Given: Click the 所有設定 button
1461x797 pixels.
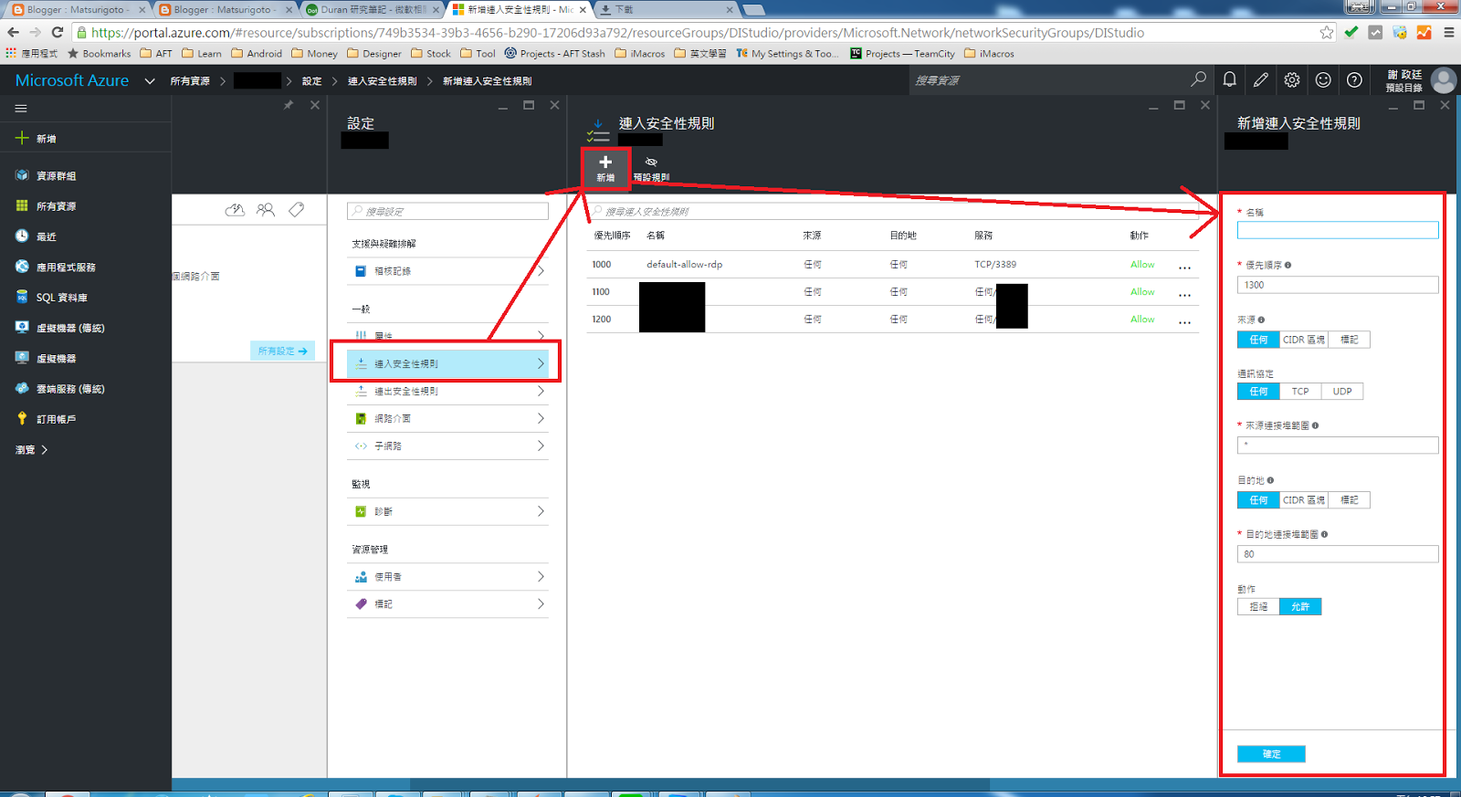Looking at the screenshot, I should (x=282, y=351).
